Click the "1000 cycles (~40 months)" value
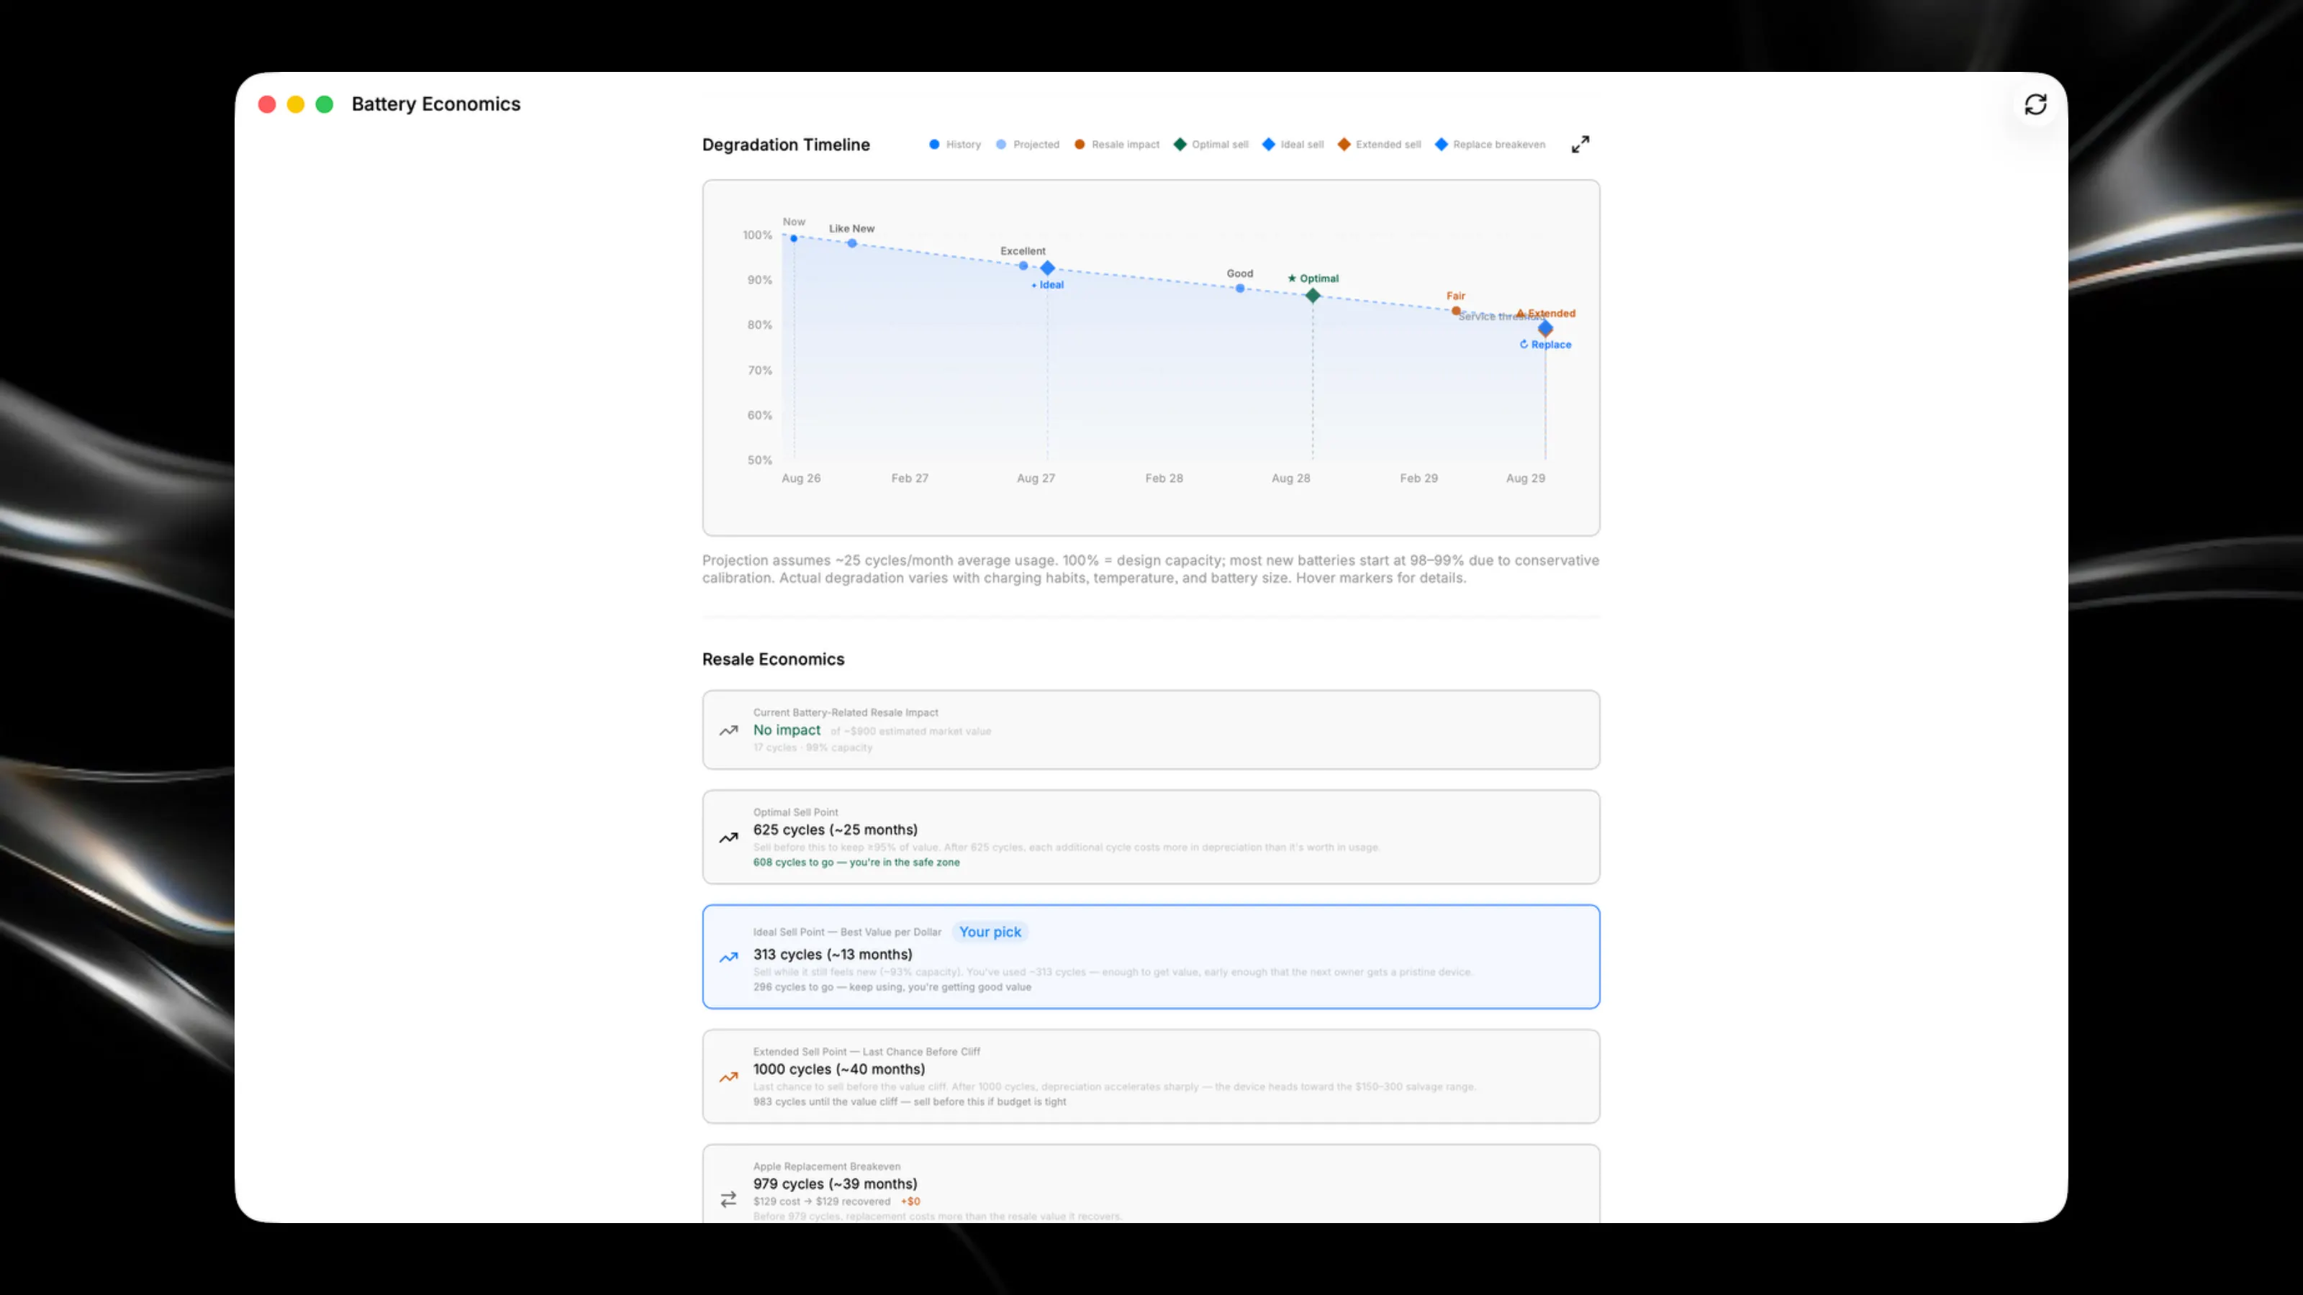This screenshot has height=1295, width=2303. coord(838,1070)
